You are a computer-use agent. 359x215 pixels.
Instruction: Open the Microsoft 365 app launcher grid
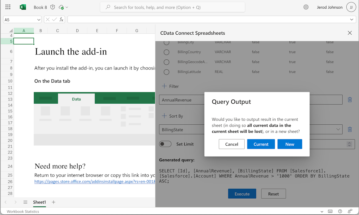(8, 7)
